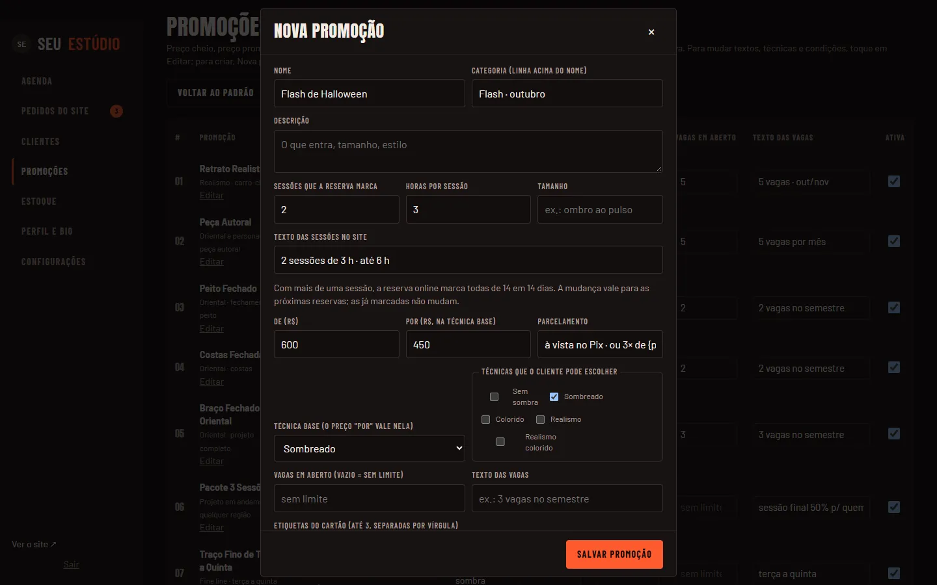Screen dimensions: 937x585
Task: Enable the Realismo technique checkbox
Action: (x=540, y=419)
